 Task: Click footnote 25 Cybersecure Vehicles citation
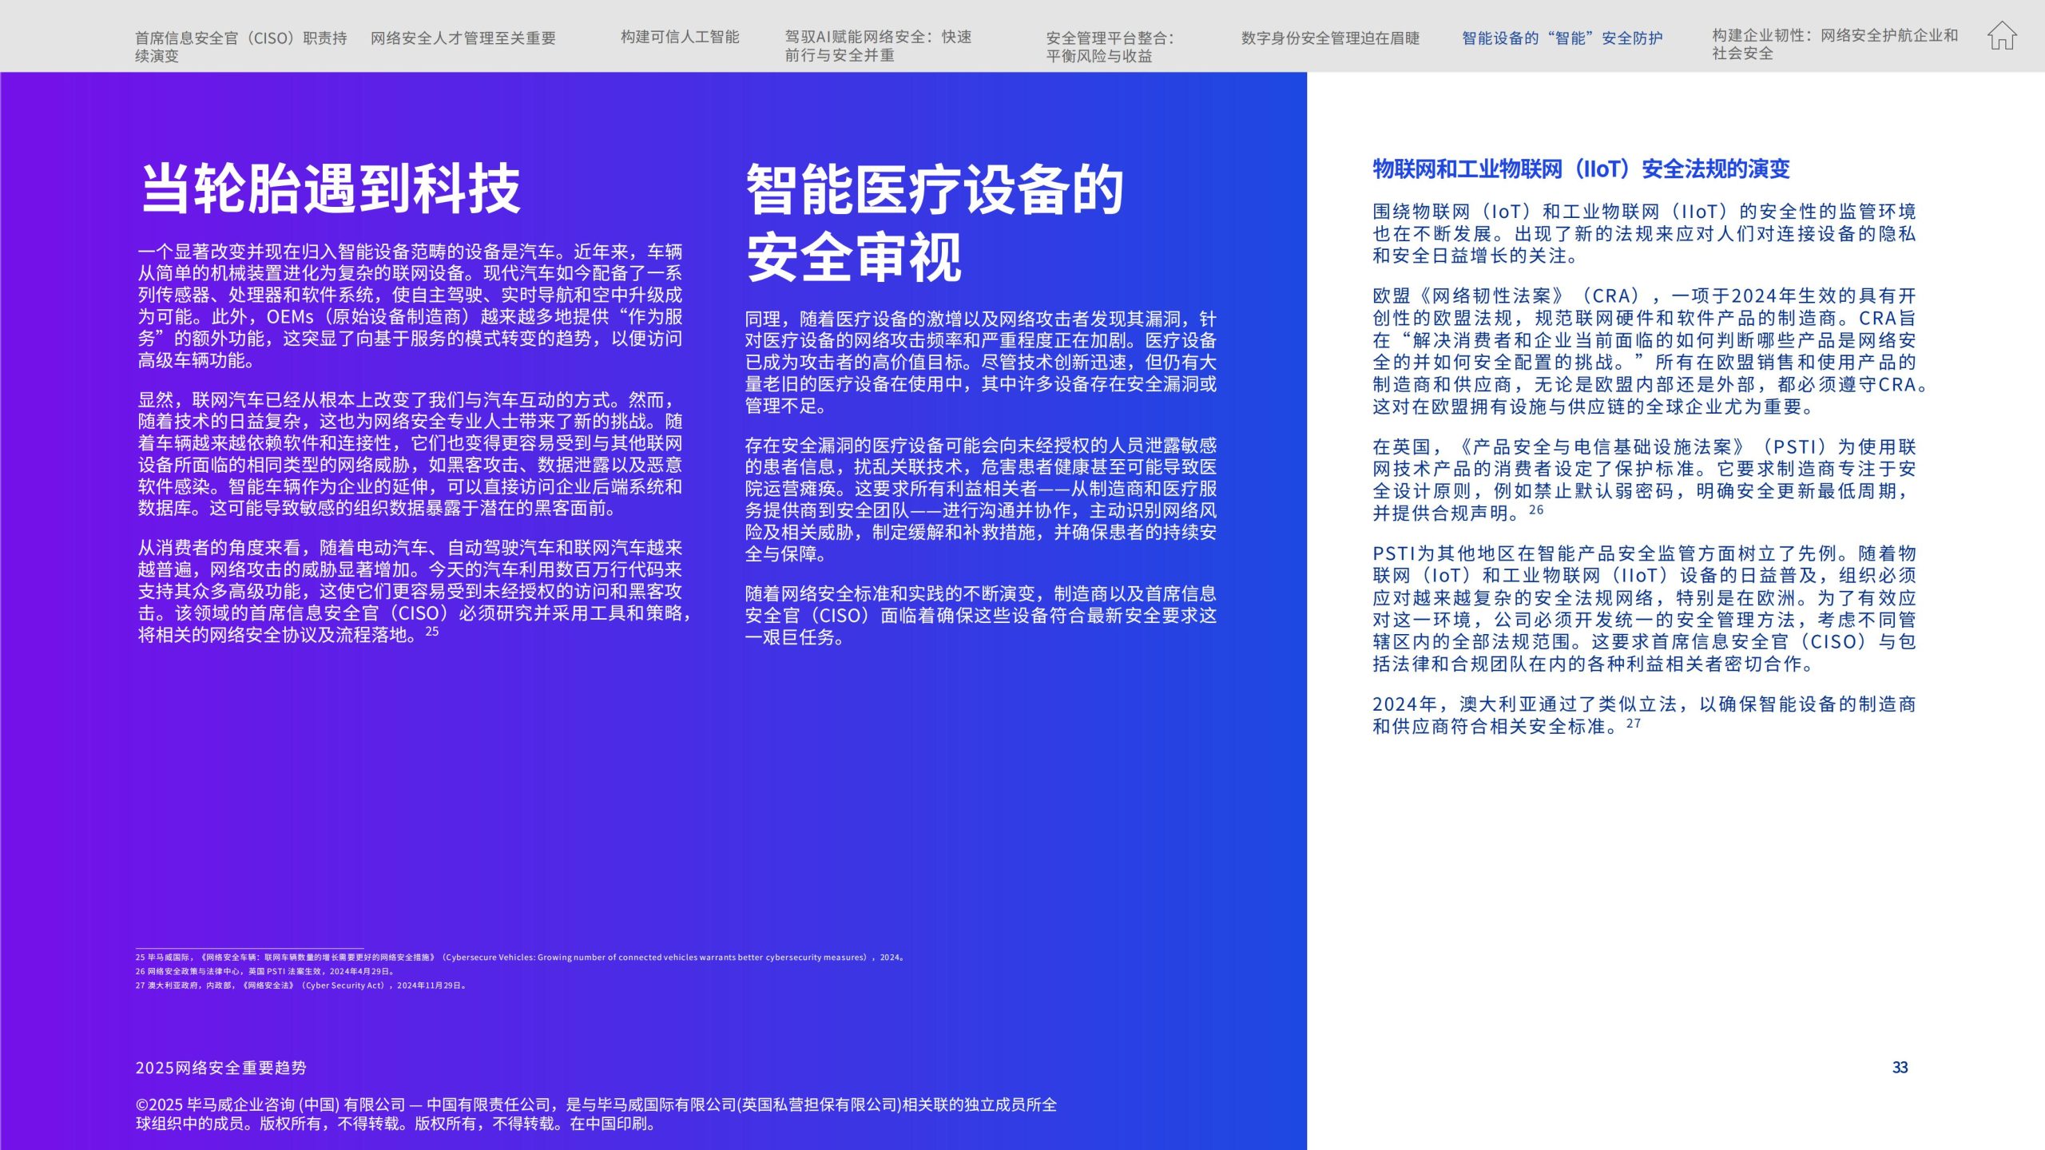click(519, 957)
